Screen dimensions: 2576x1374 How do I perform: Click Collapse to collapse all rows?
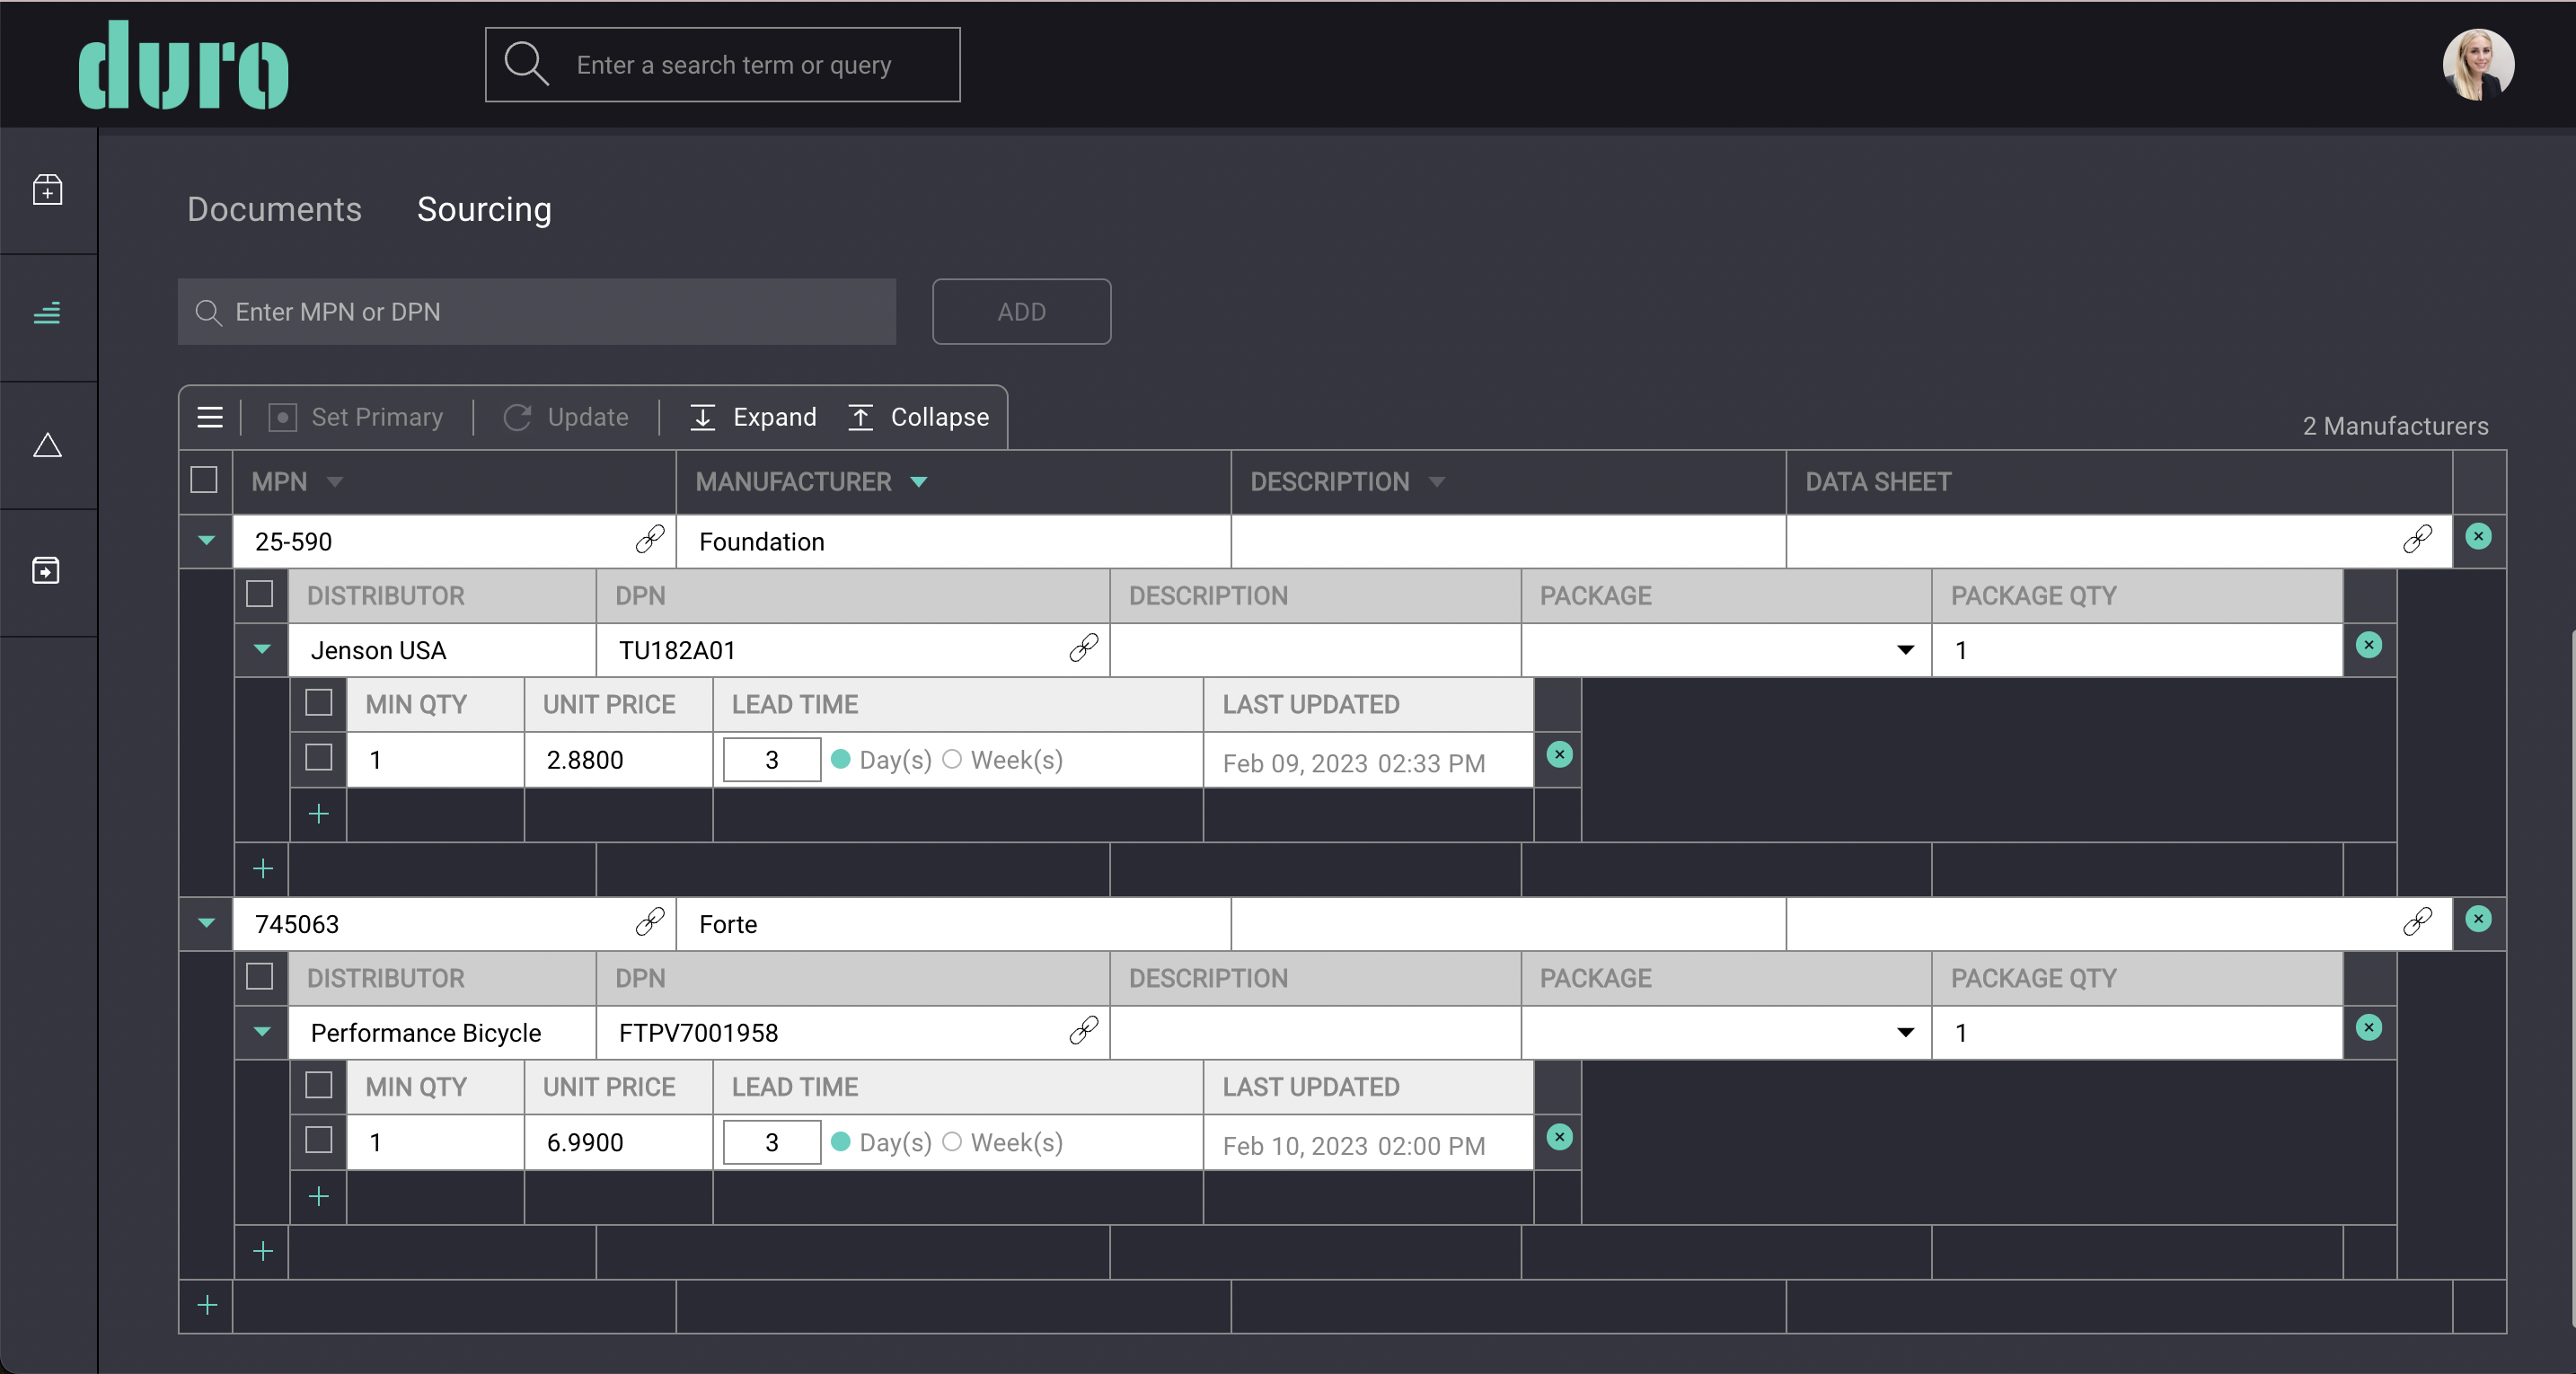click(918, 417)
